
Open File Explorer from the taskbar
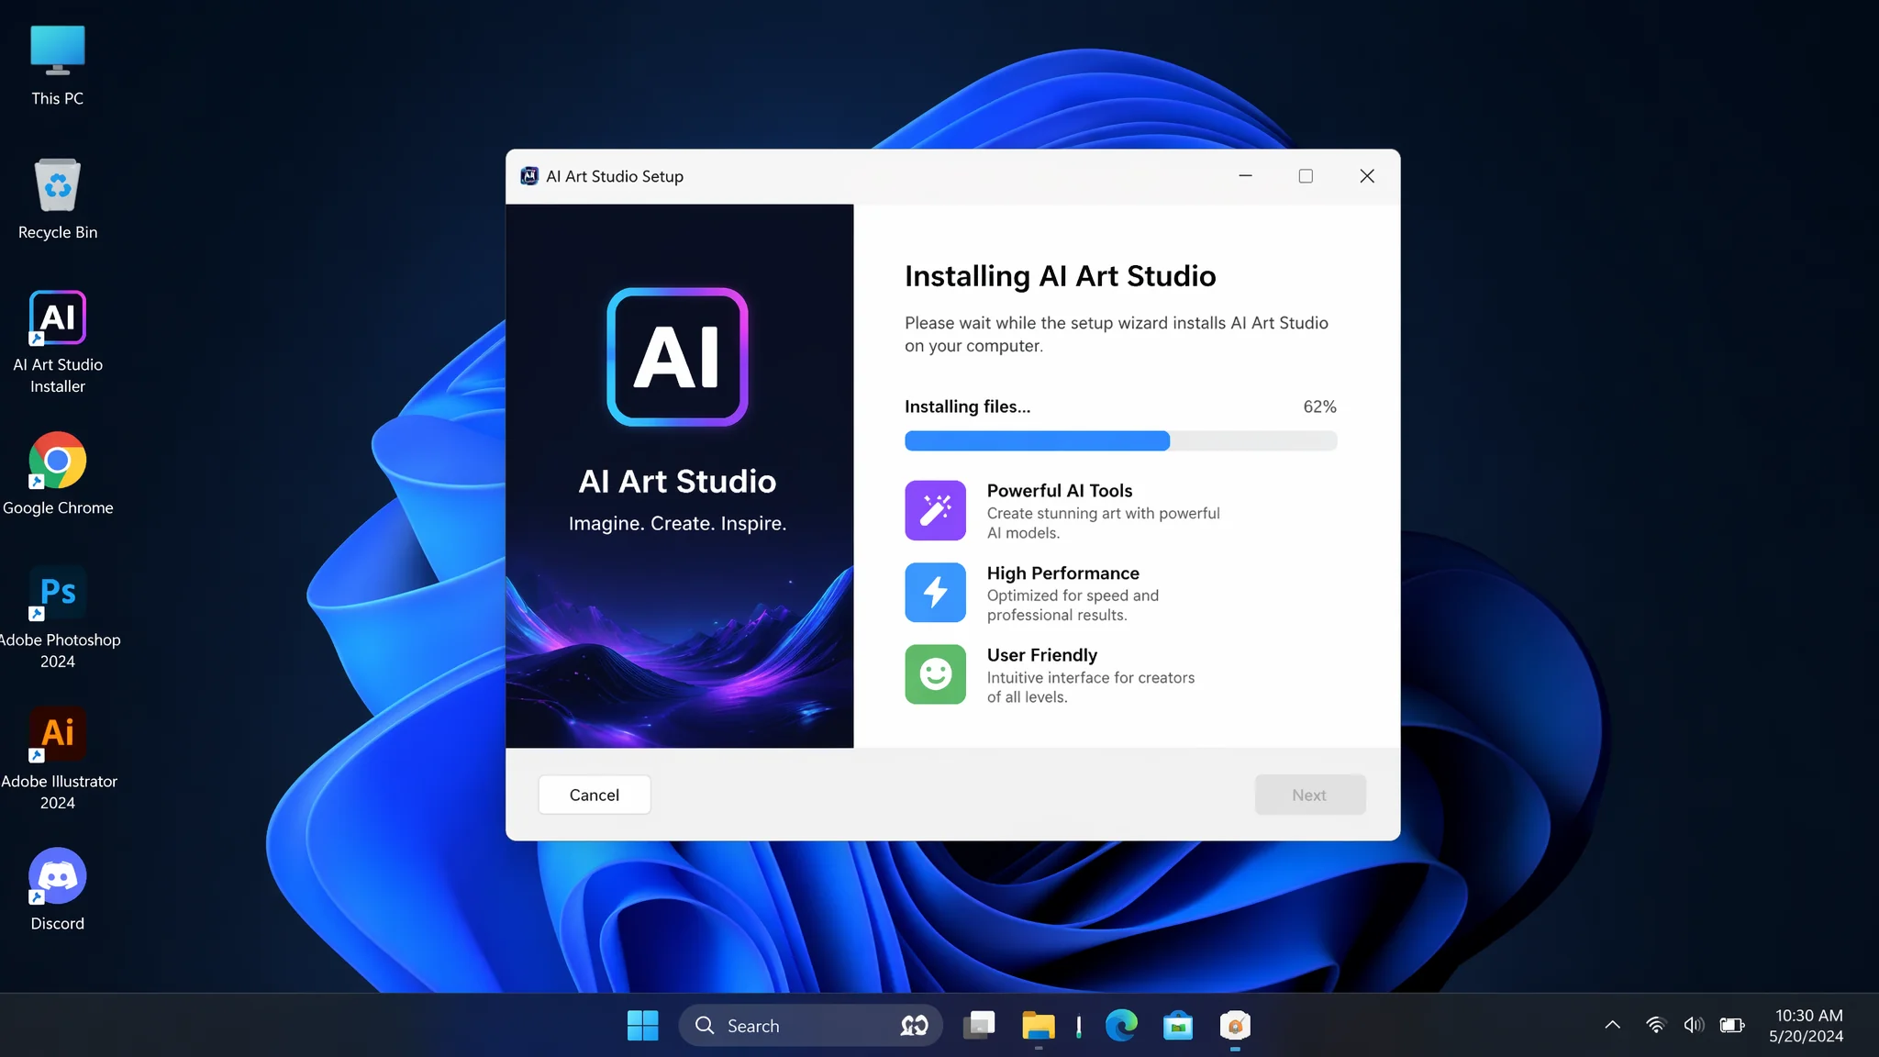click(1039, 1025)
